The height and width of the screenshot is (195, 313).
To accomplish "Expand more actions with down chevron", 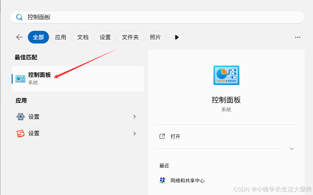I will [x=292, y=149].
